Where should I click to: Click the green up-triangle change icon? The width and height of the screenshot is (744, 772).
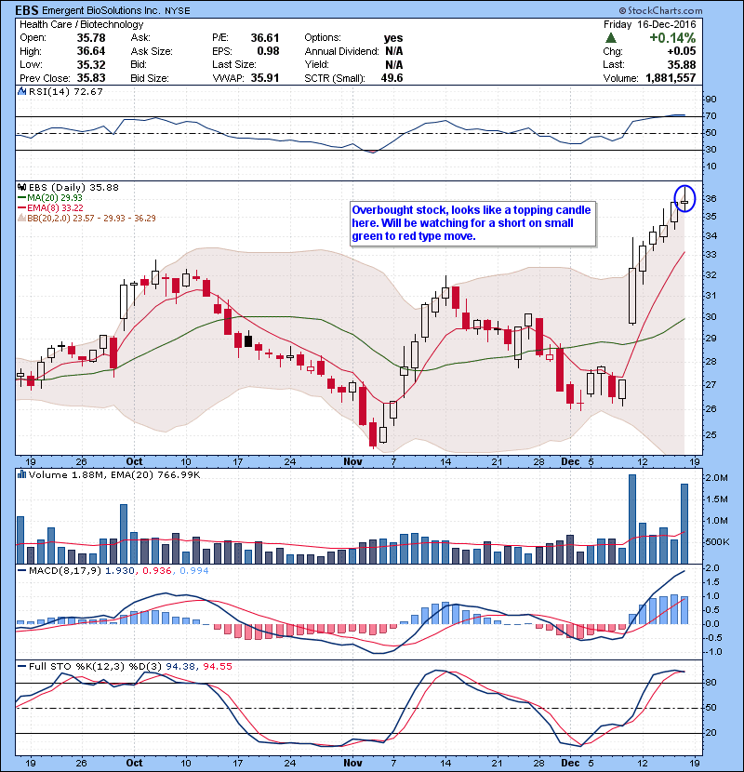point(611,38)
